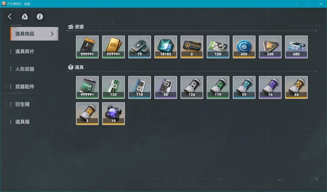Select the gold bars resource item
This screenshot has width=327, height=192.
113,47
